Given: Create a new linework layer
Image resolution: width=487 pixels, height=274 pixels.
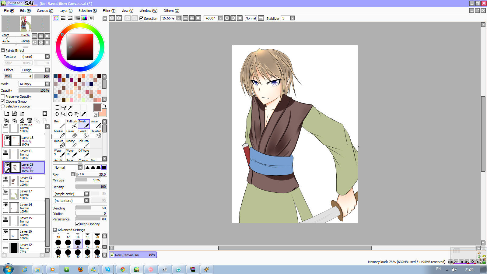Looking at the screenshot, I should 14,114.
